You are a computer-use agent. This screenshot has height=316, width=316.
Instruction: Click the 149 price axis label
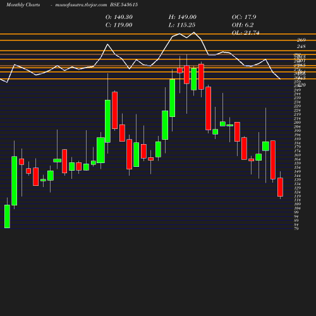[x=297, y=172]
